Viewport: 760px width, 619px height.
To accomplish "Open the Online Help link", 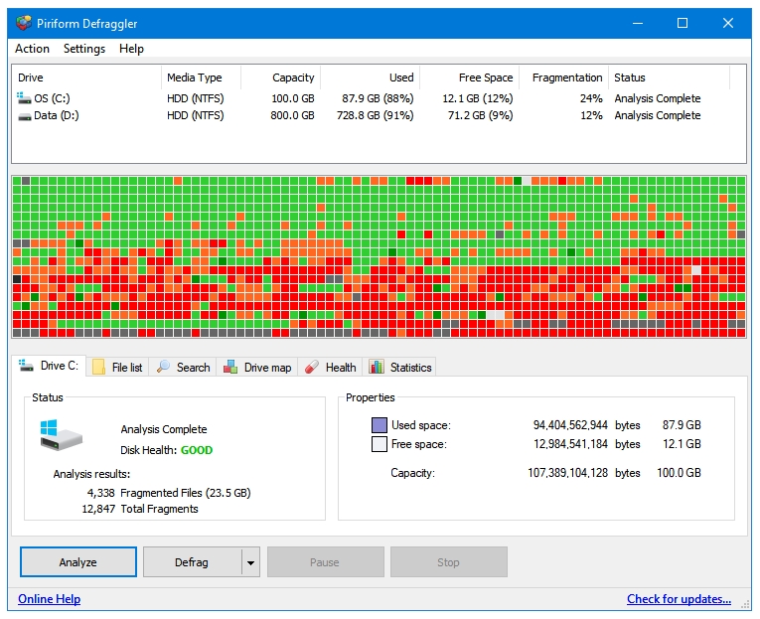I will 49,599.
